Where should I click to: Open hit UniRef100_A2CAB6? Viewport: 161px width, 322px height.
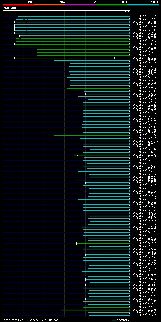144,243
